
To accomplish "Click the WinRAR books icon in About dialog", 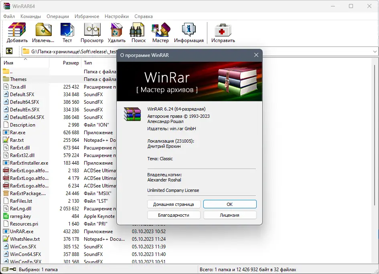I will pos(132,114).
